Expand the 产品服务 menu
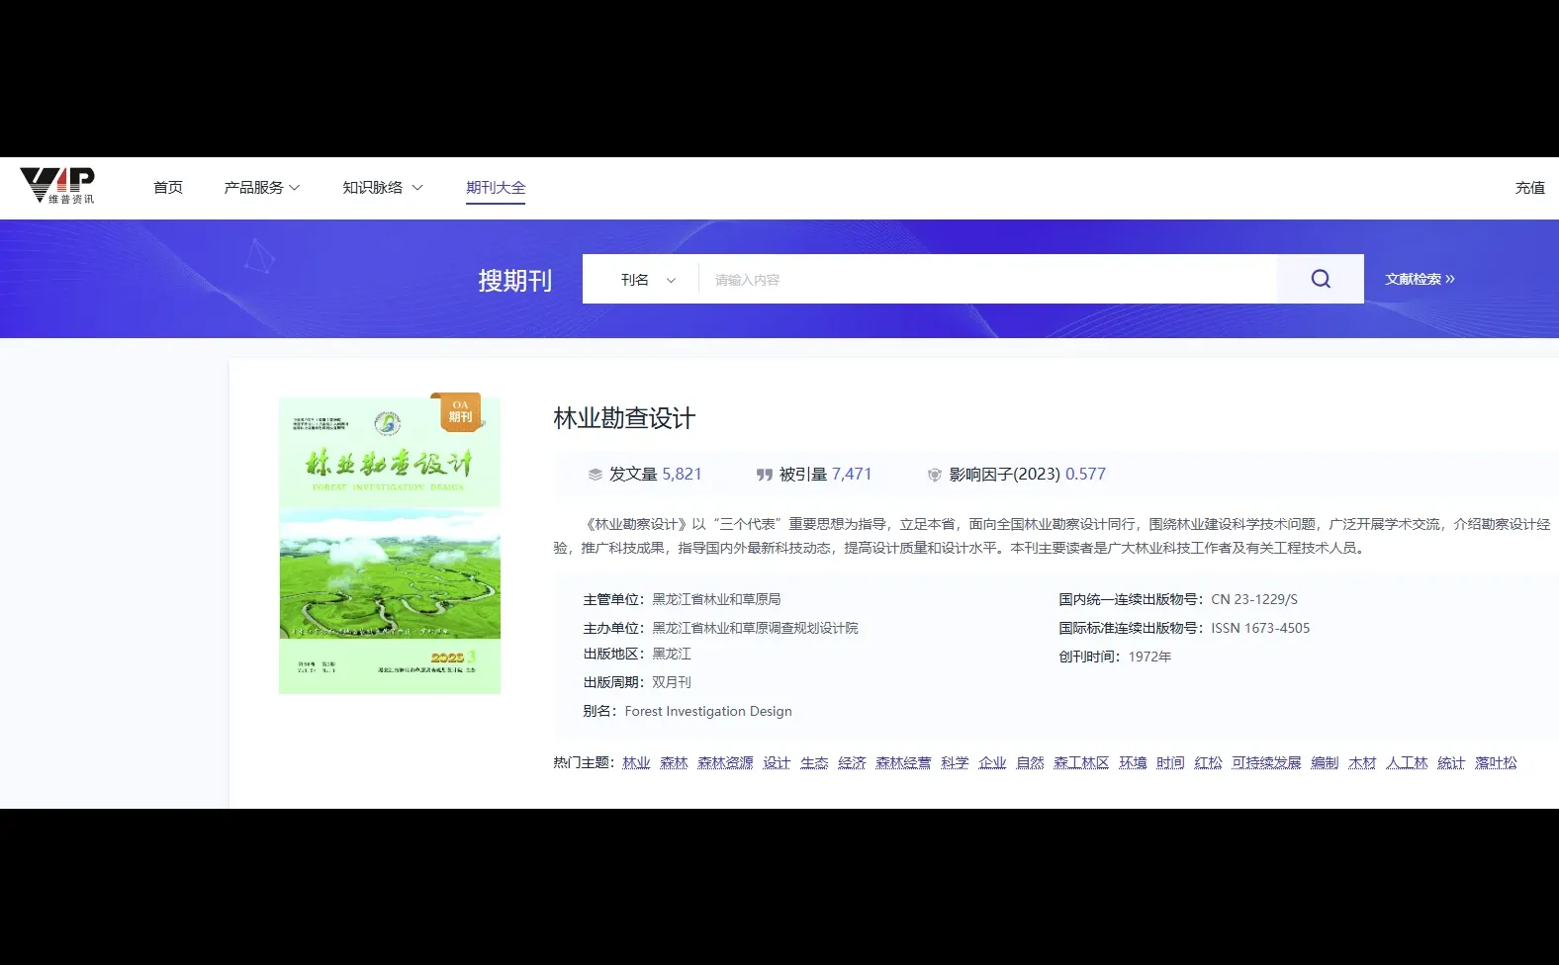 (261, 187)
